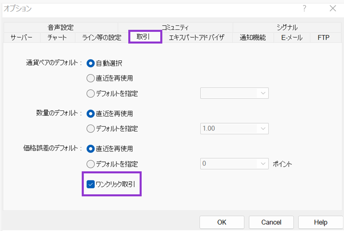Open the FTP tab
This screenshot has height=231, width=344.
point(323,38)
